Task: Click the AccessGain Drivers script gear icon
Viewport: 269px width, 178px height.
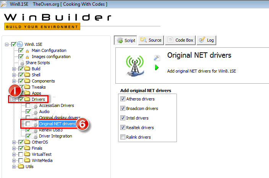Action: (35, 106)
